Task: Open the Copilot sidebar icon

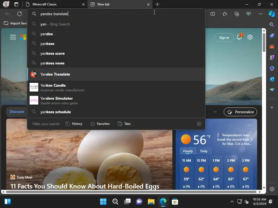Action: tap(272, 14)
